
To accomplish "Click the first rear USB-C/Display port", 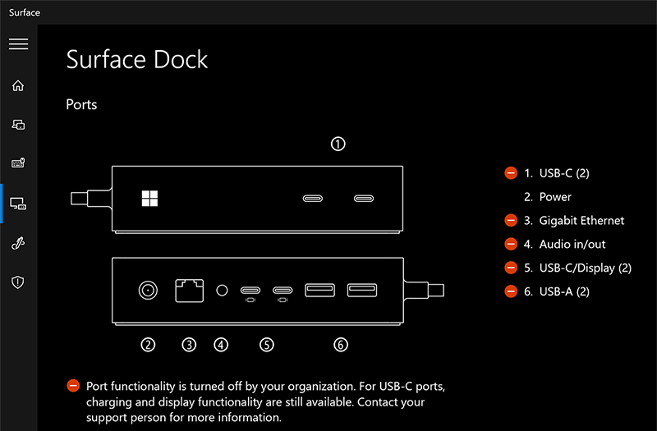I will coord(250,291).
